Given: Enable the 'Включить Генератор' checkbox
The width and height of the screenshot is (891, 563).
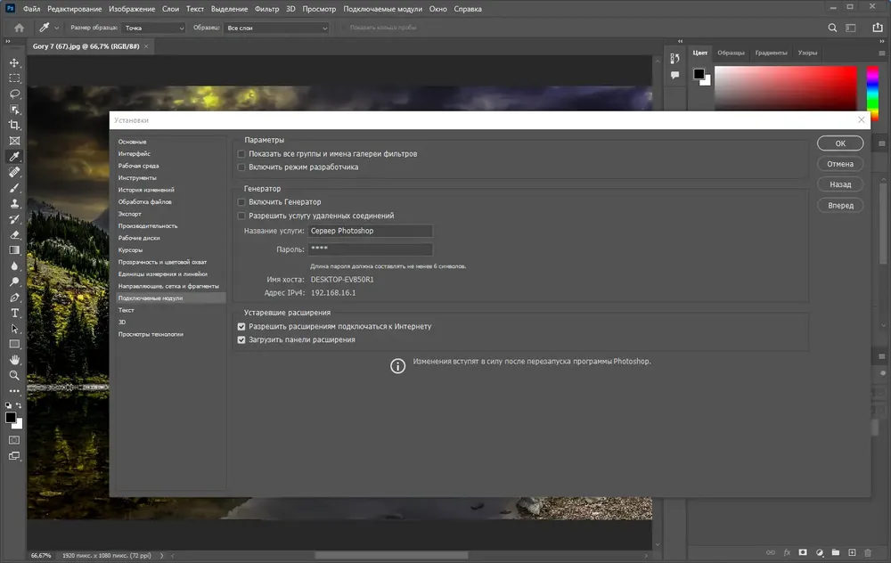Looking at the screenshot, I should coord(241,202).
